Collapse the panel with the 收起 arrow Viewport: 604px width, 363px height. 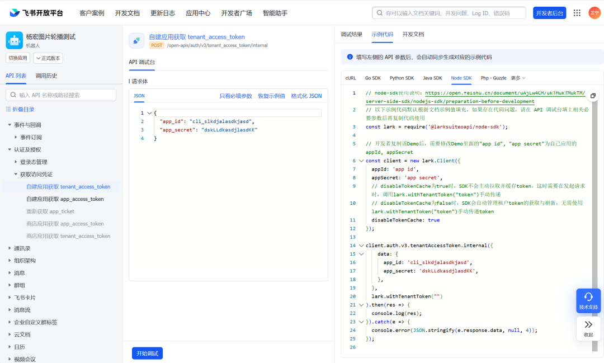point(588,328)
